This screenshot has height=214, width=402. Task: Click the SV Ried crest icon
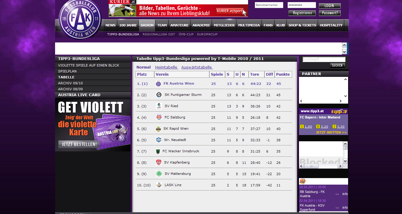point(159,106)
